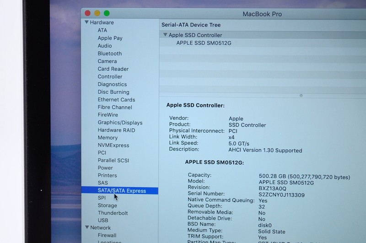Click the Physical Interconnect value PCI
Viewport: 366px width, 243px height.
point(233,131)
